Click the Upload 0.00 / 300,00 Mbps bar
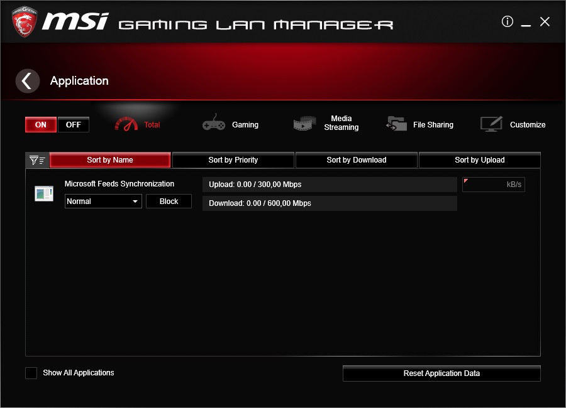The height and width of the screenshot is (408, 566). [x=330, y=185]
